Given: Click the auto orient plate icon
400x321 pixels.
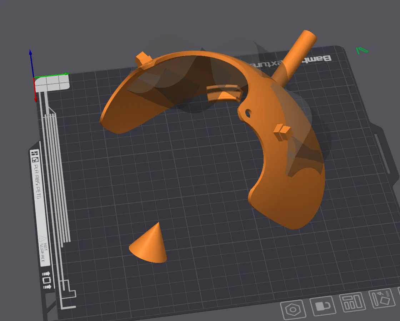Looking at the screenshot, I should pyautogui.click(x=382, y=299).
